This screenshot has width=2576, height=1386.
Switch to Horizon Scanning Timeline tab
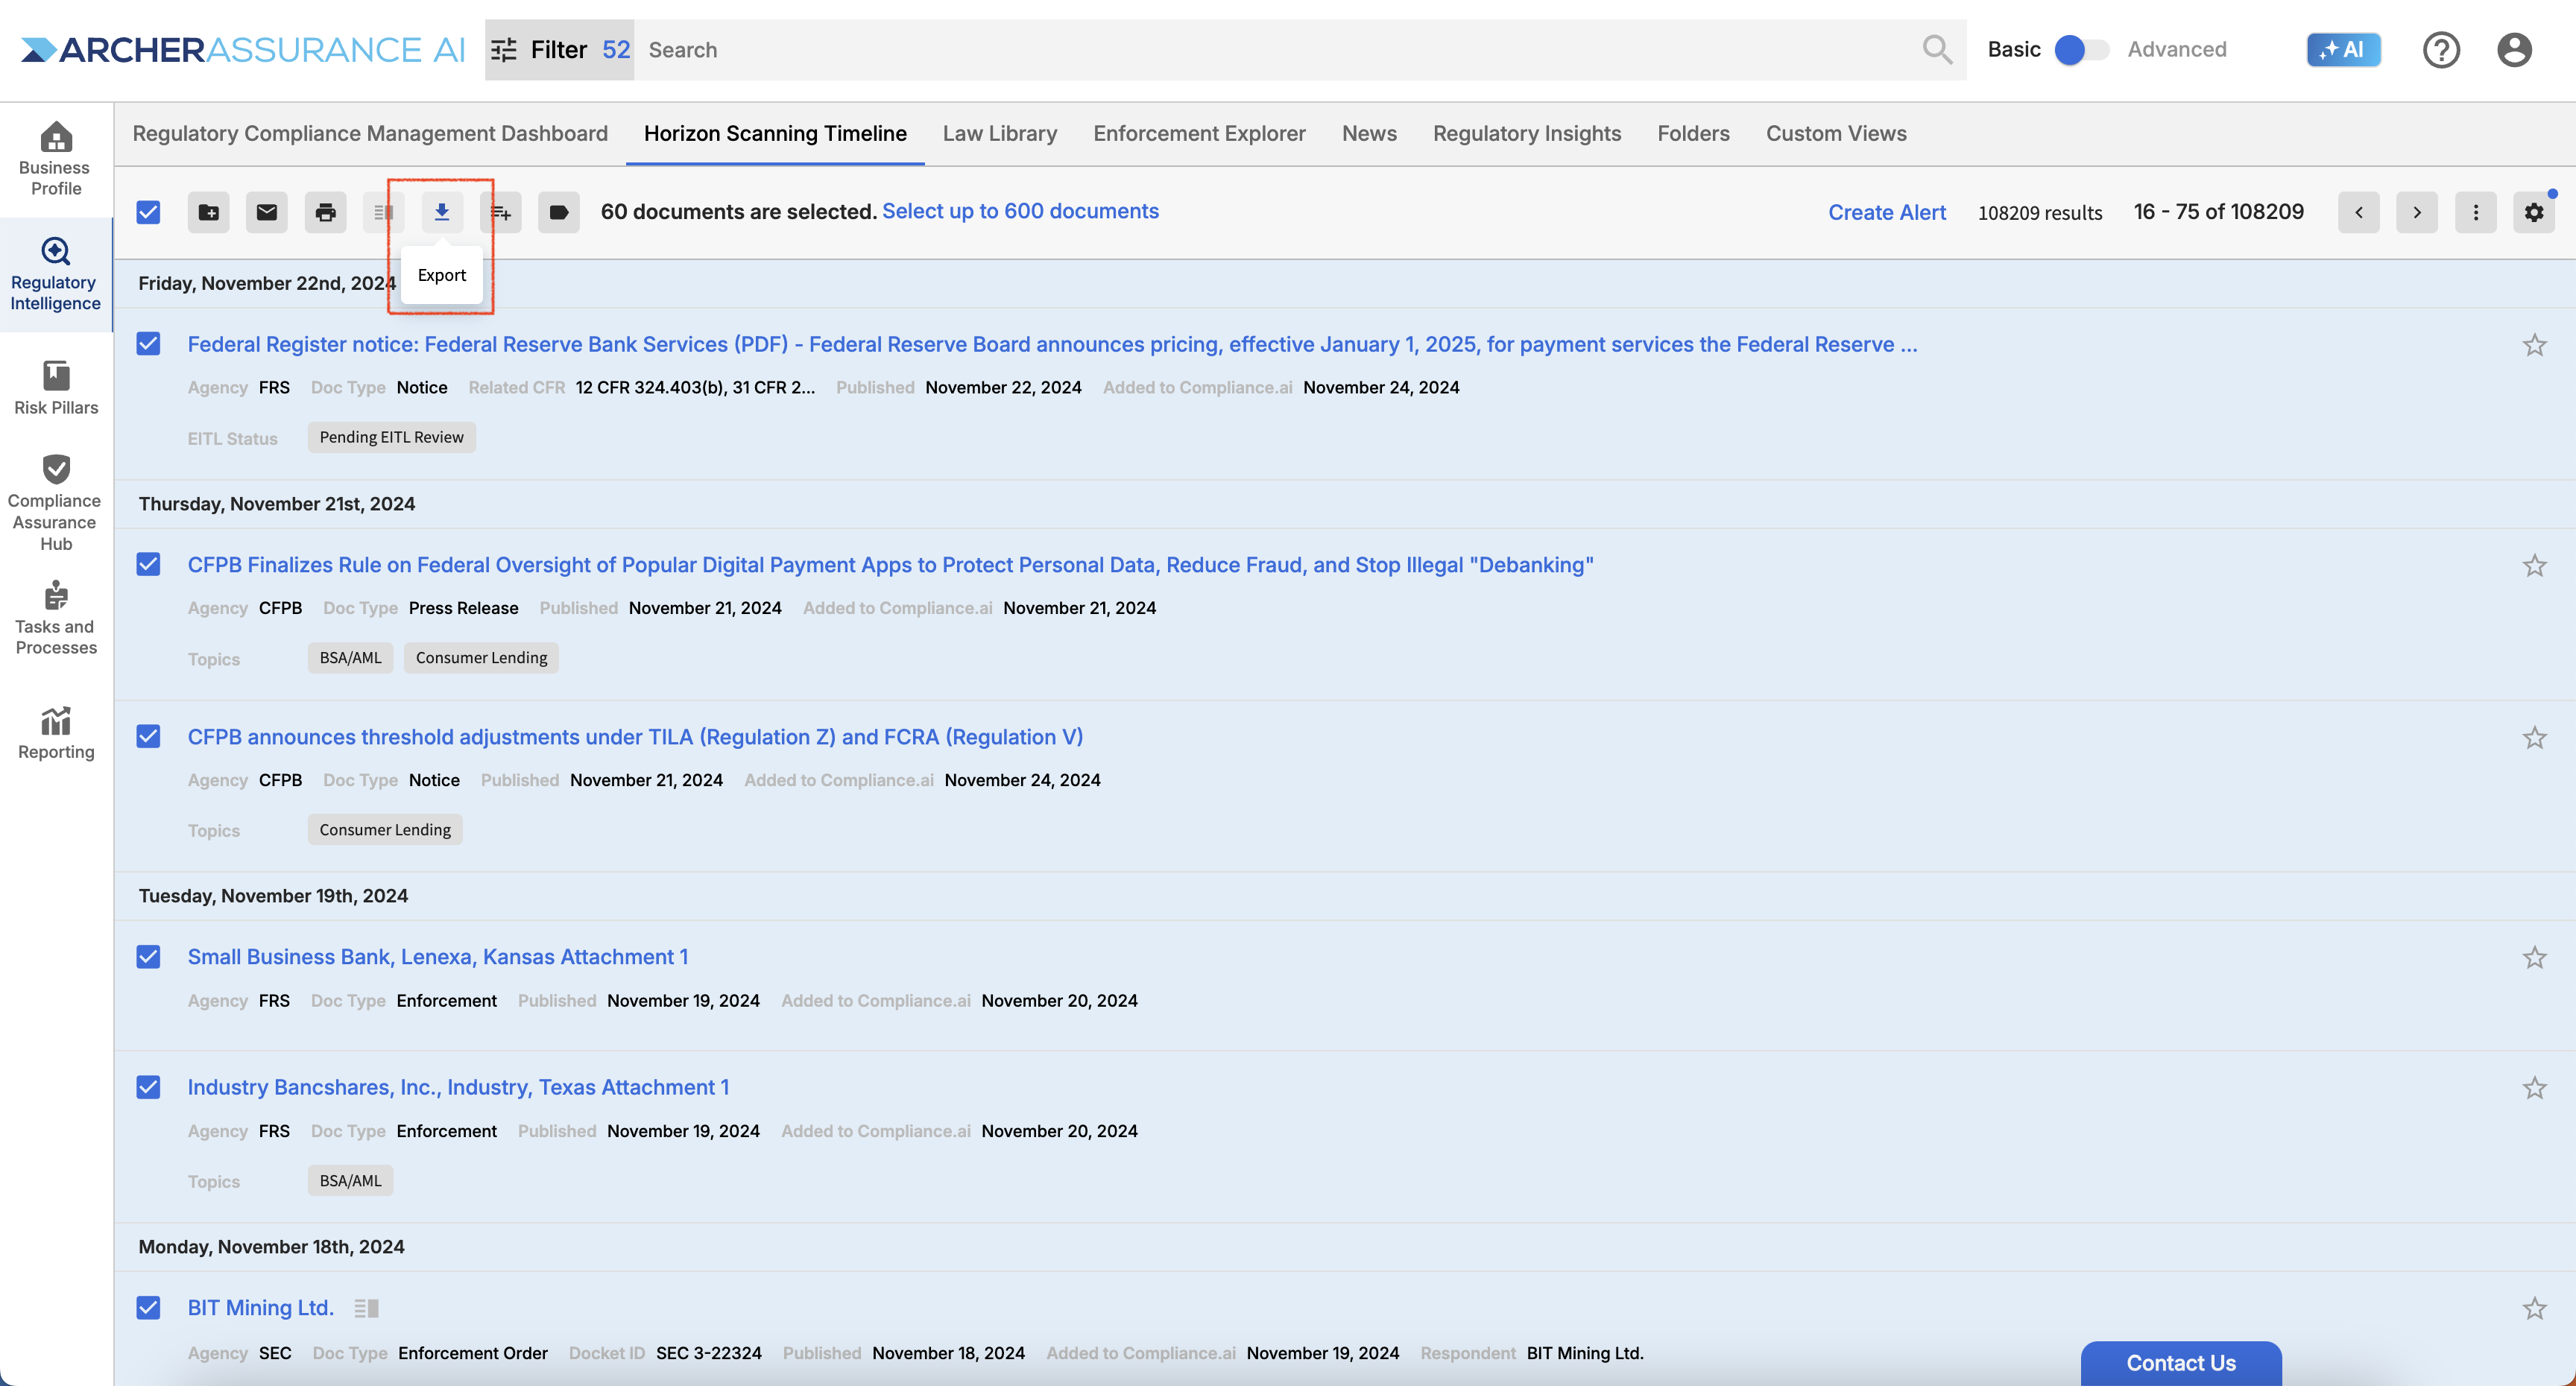point(775,133)
